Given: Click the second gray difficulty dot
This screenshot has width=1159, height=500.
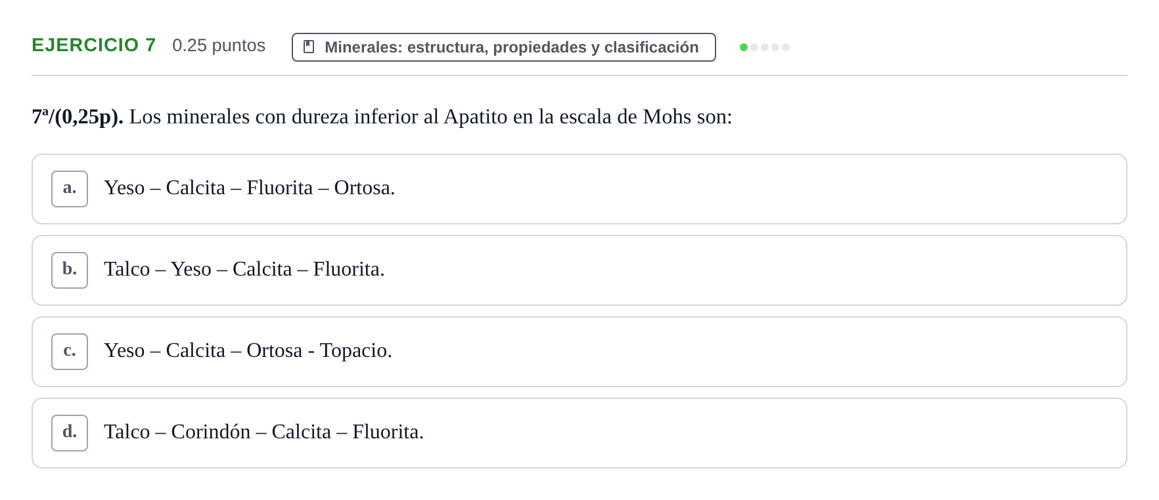Looking at the screenshot, I should (x=754, y=47).
